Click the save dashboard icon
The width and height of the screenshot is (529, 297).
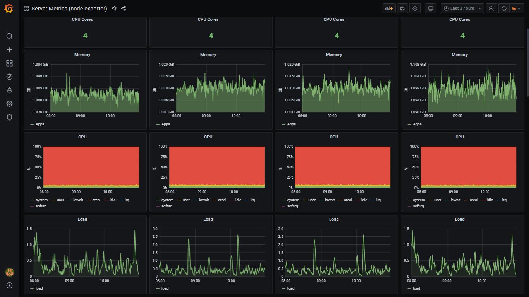tap(402, 8)
